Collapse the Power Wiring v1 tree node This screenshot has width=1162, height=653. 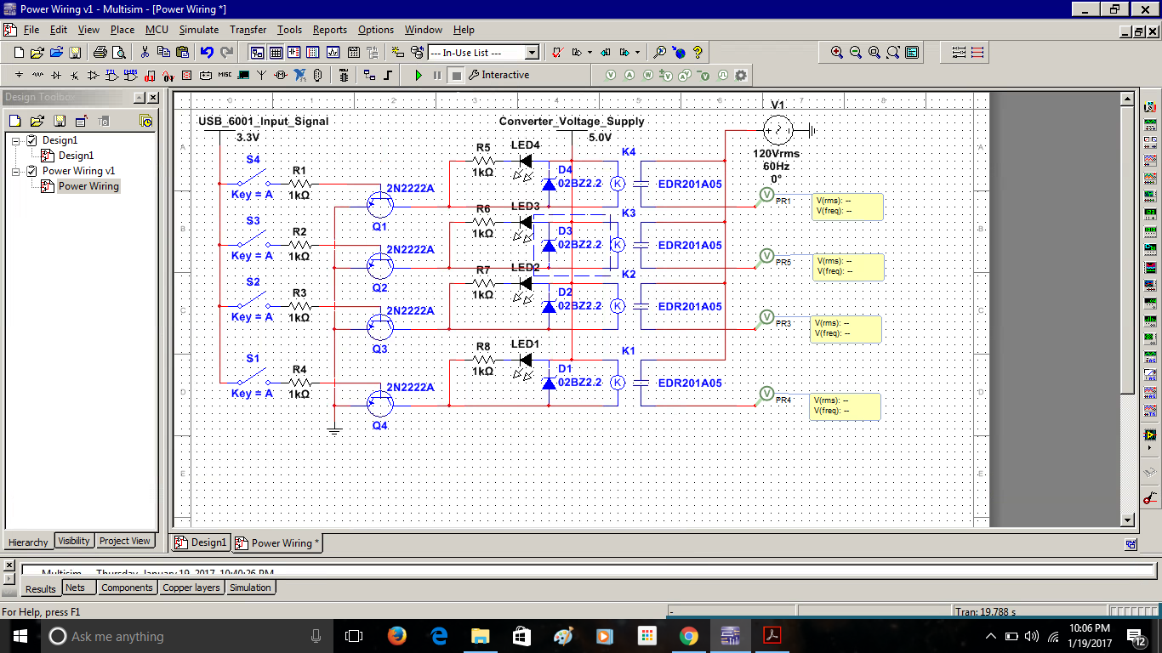point(16,171)
